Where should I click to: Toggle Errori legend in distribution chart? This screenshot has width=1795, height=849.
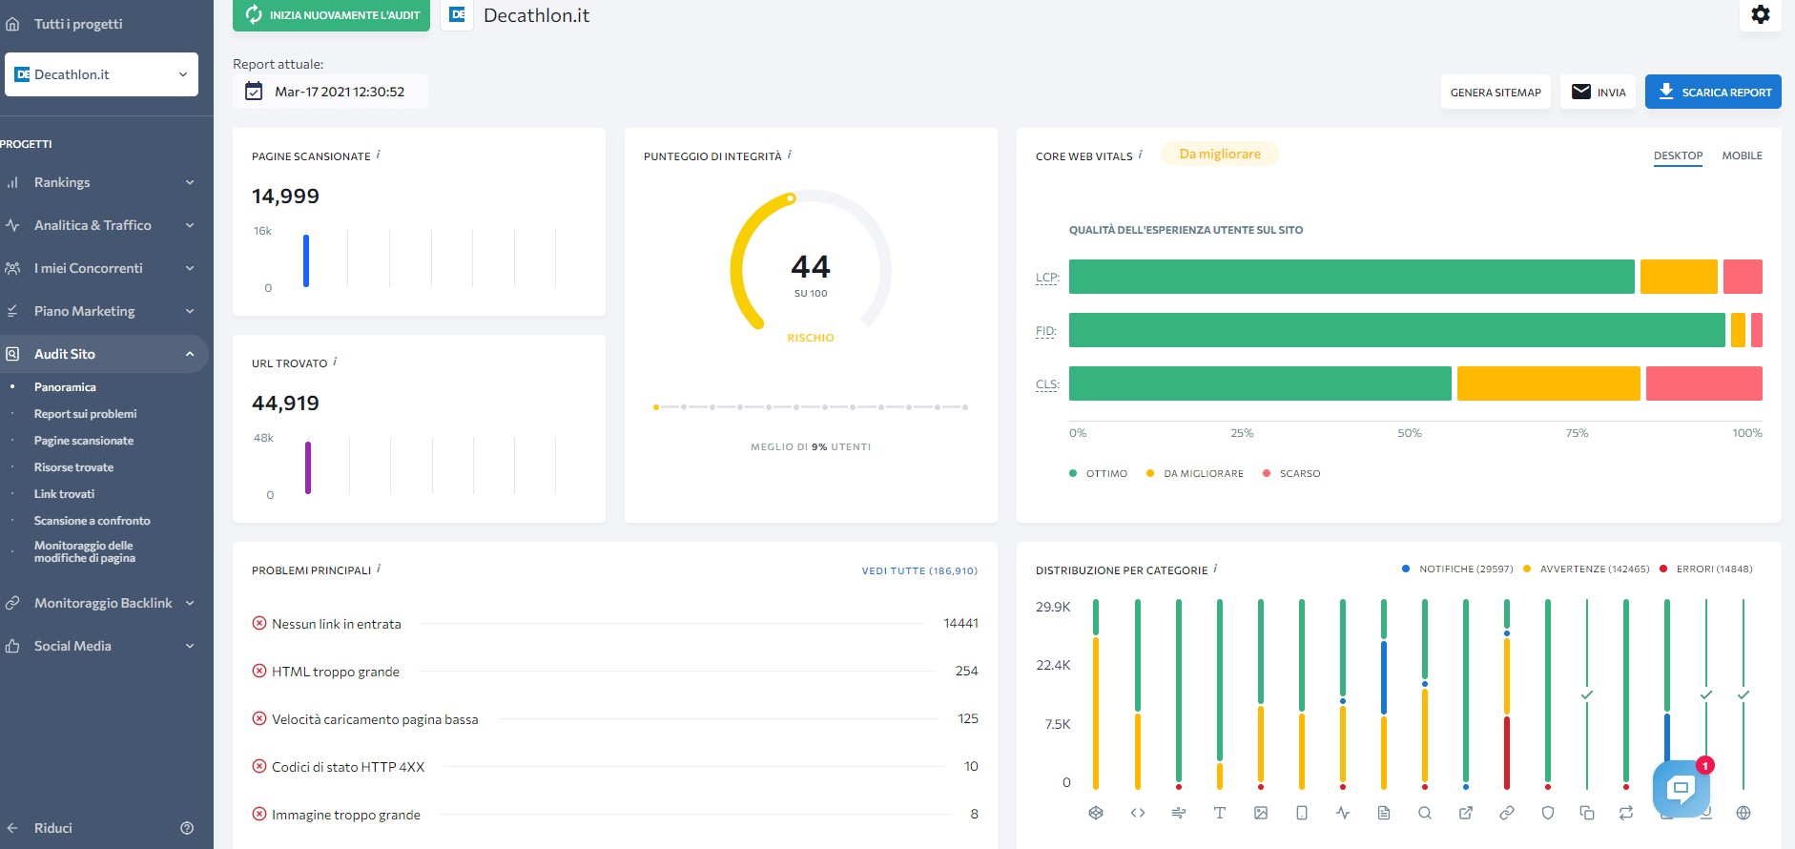coord(1706,569)
